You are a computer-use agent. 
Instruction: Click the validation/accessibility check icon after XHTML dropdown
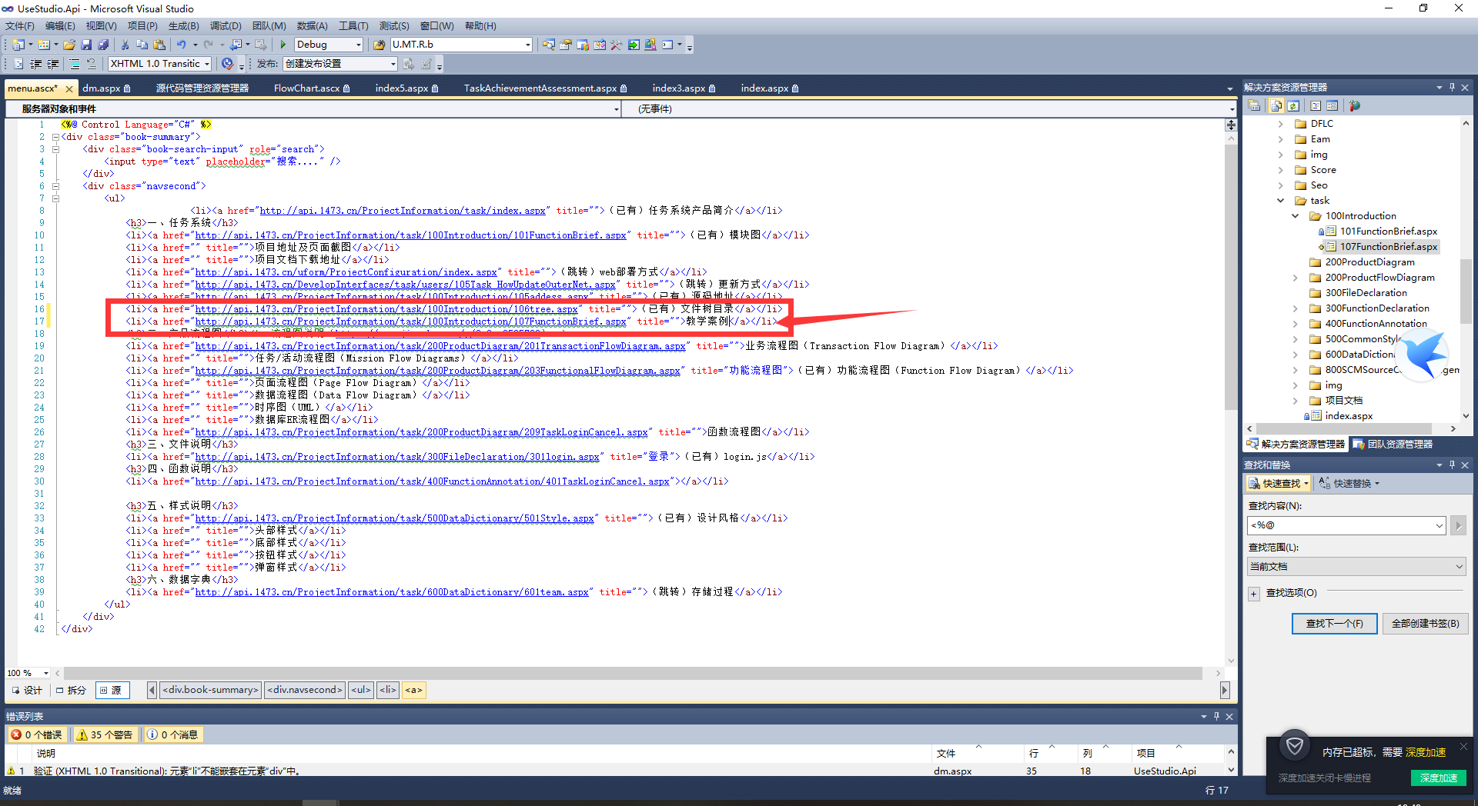[x=227, y=64]
